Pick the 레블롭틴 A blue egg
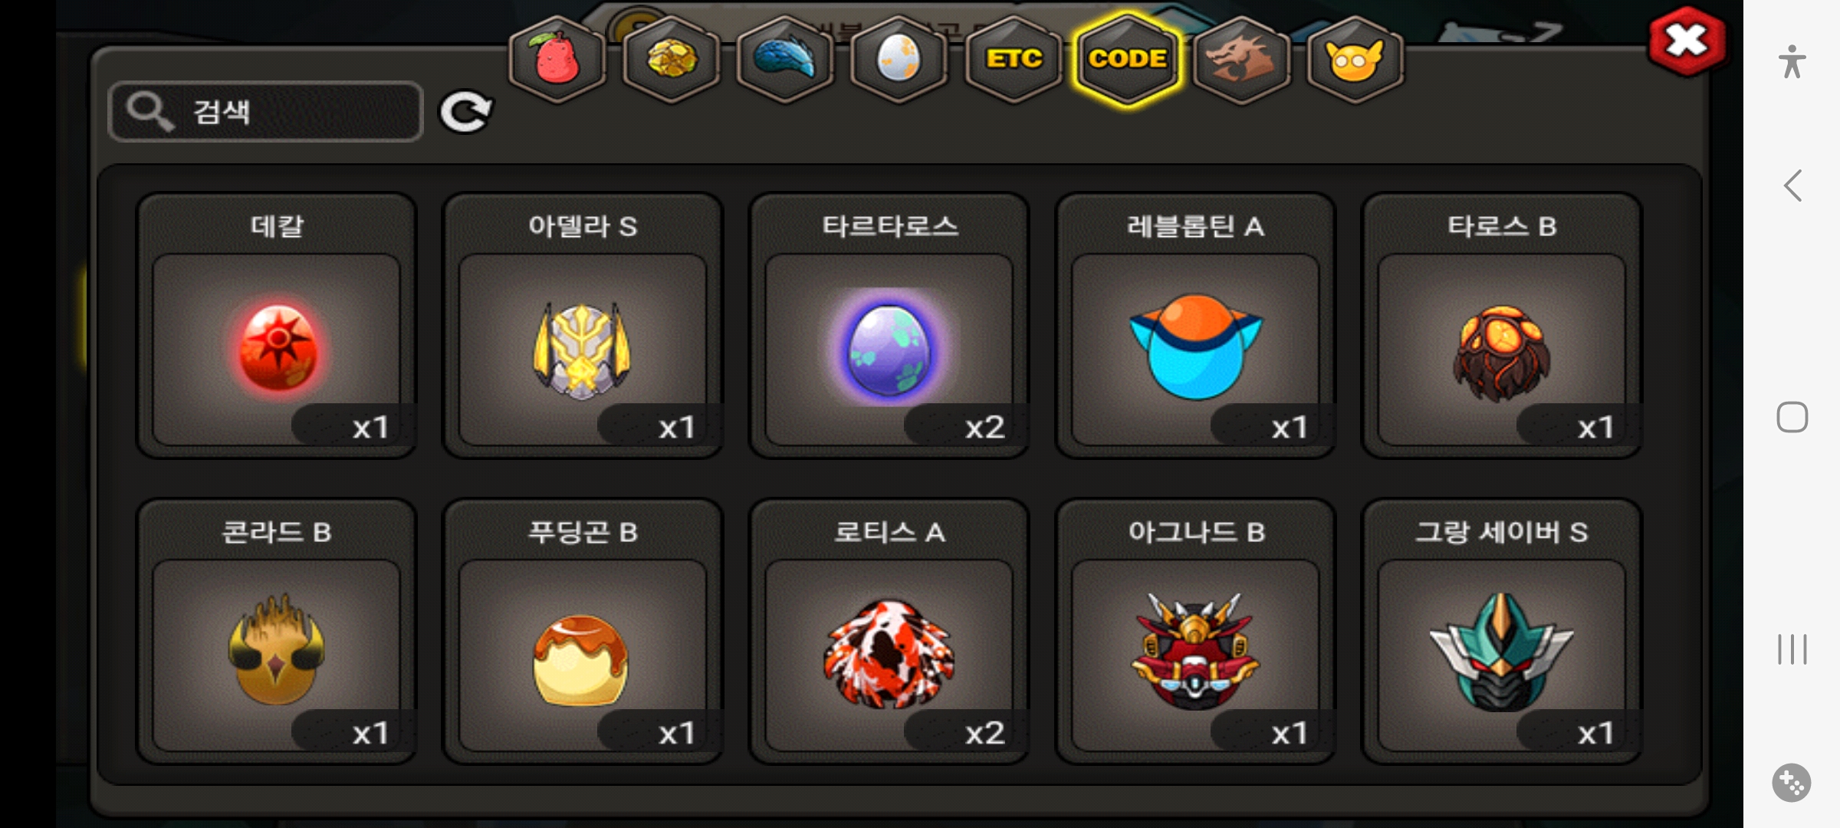The width and height of the screenshot is (1840, 828). click(x=1195, y=326)
